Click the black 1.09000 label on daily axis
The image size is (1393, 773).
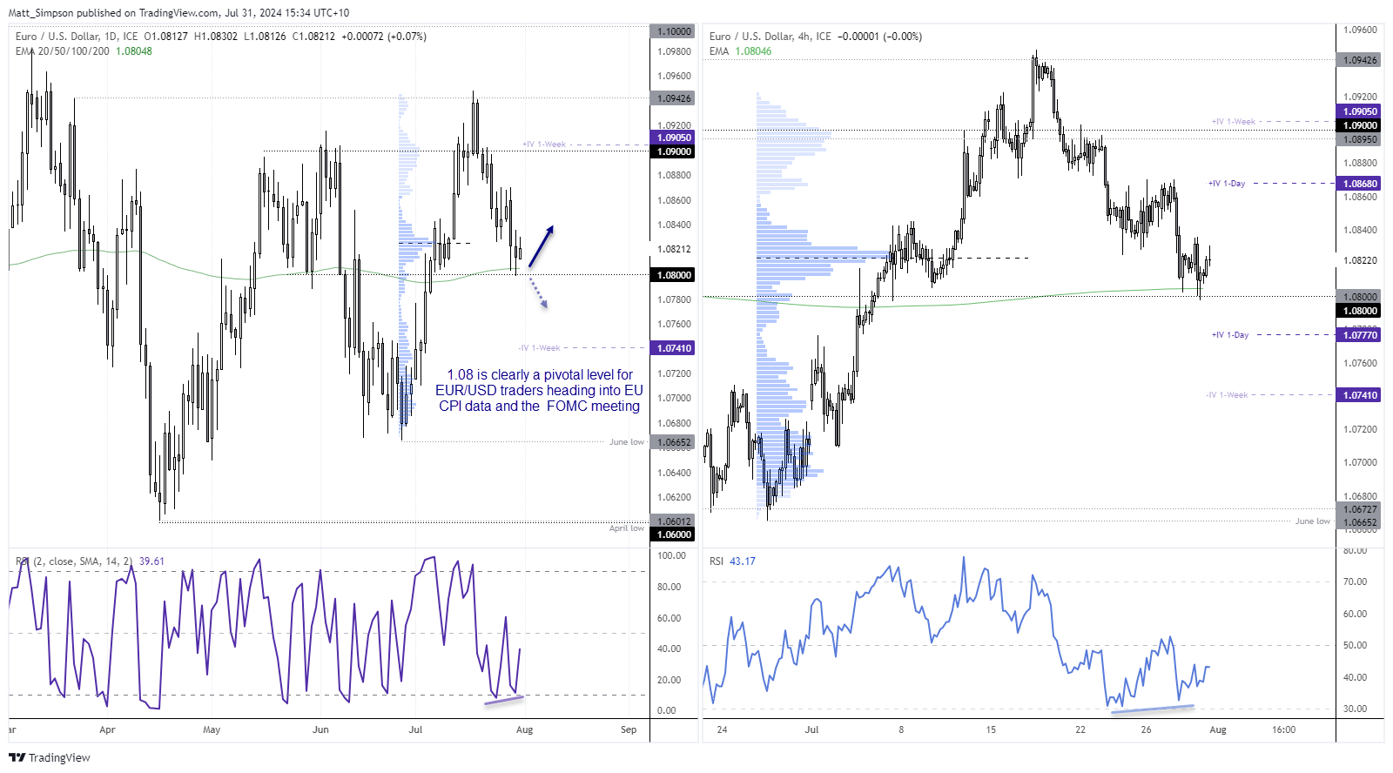(673, 151)
